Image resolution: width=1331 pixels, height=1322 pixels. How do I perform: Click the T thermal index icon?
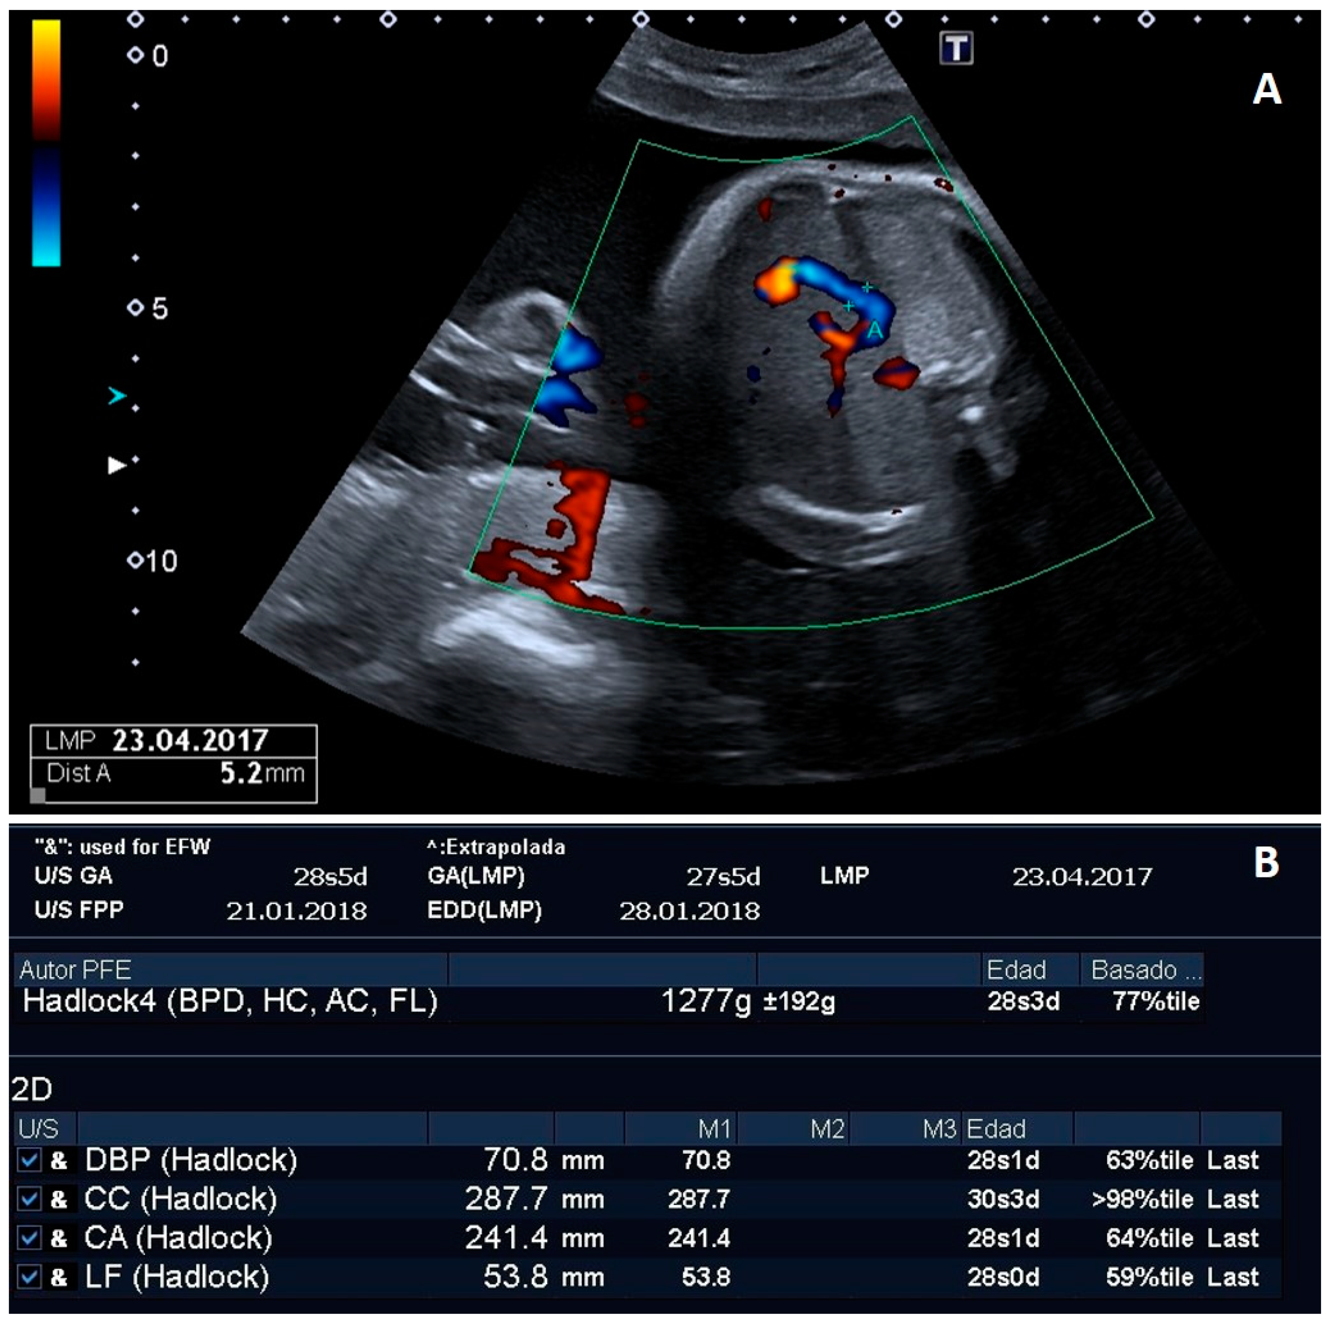(956, 48)
